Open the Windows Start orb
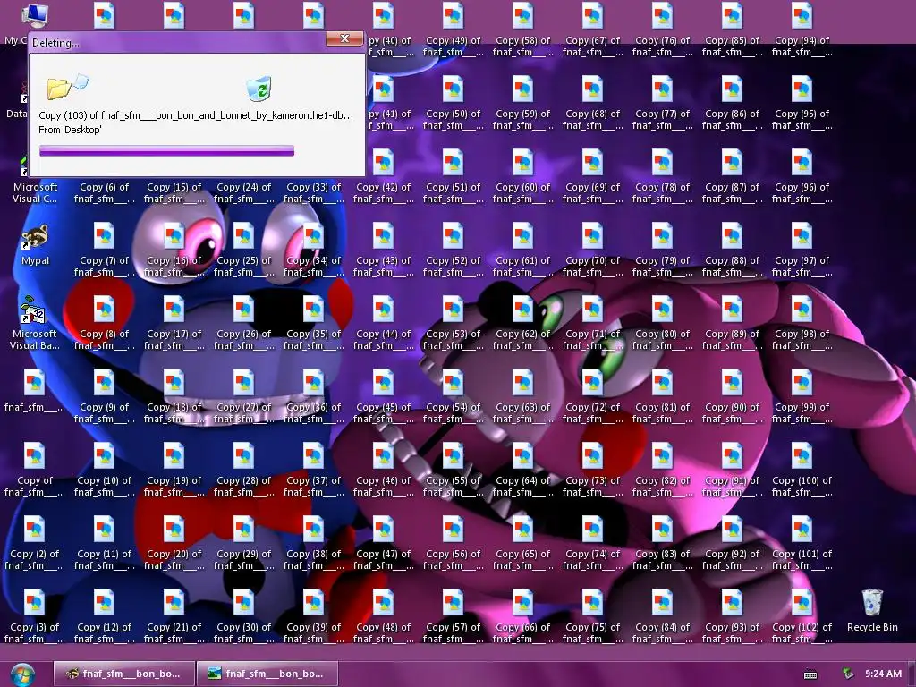 click(22, 674)
